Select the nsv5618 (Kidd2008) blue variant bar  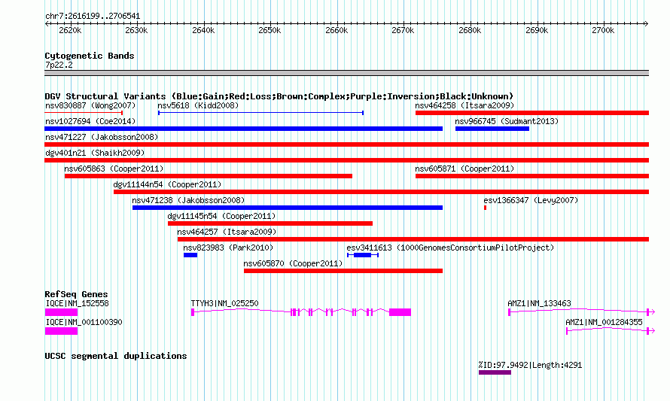coord(260,113)
